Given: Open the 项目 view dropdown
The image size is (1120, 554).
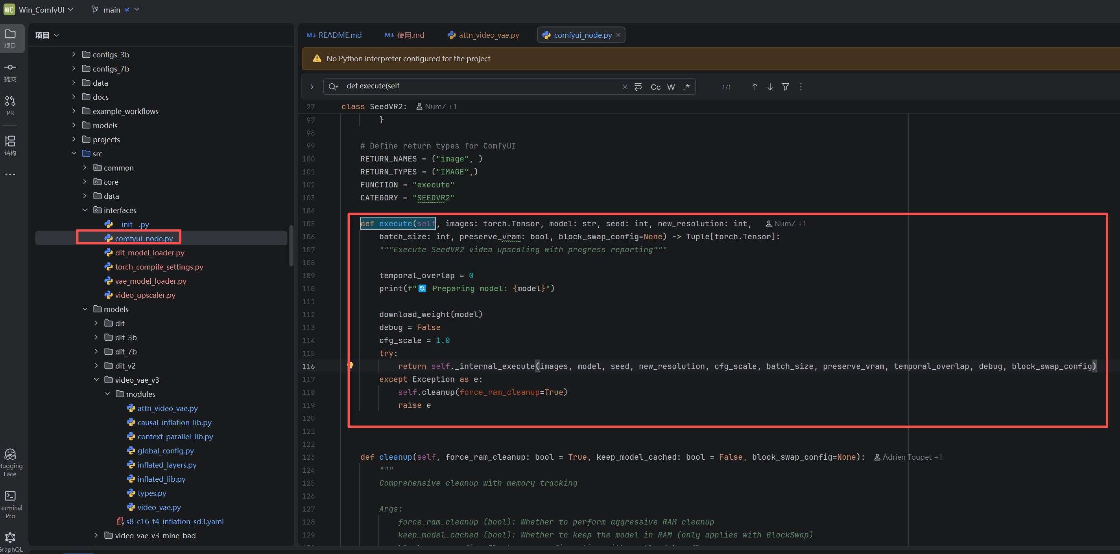Looking at the screenshot, I should point(47,35).
